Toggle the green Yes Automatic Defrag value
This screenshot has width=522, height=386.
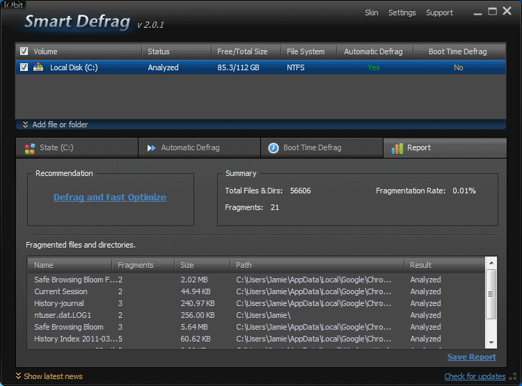[x=374, y=67]
